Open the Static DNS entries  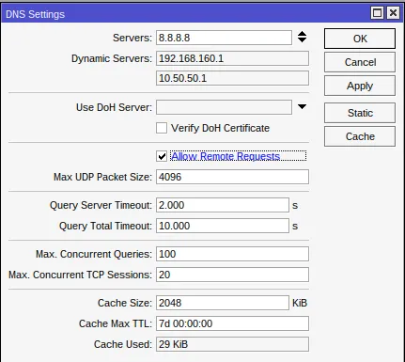(360, 113)
